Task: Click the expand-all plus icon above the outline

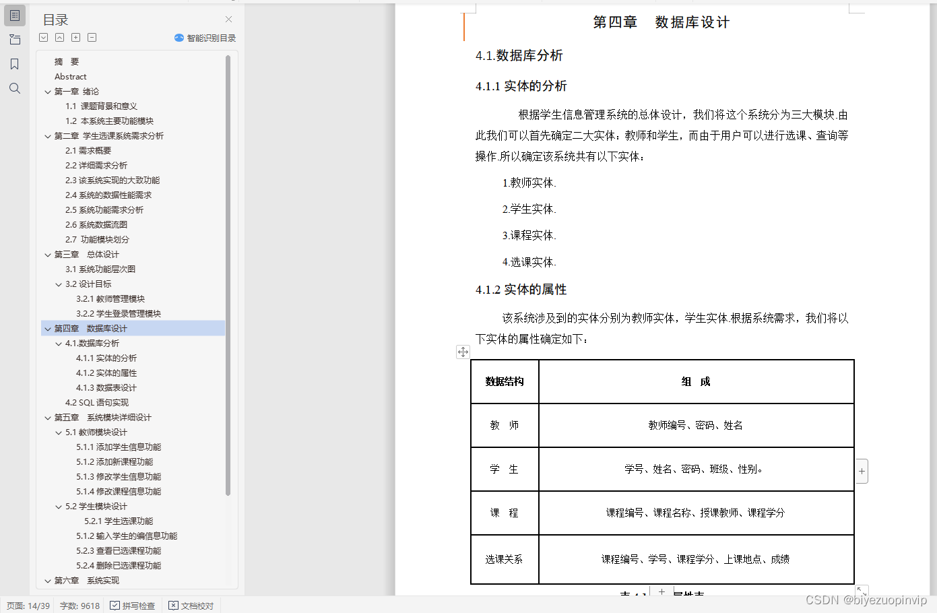Action: (x=75, y=37)
